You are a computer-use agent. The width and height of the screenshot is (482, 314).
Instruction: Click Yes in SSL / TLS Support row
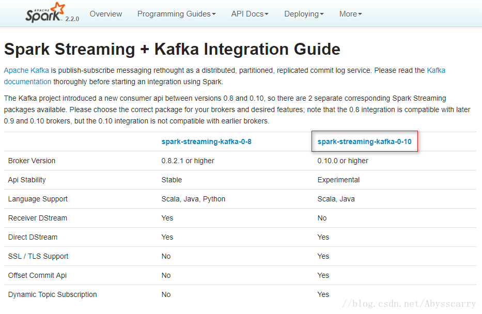(x=323, y=256)
